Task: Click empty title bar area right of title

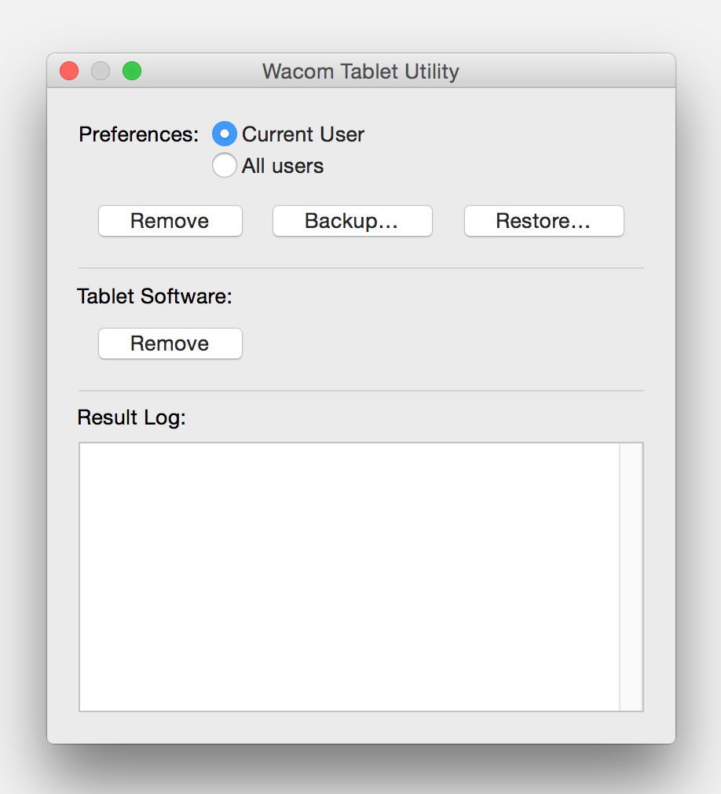Action: click(565, 72)
